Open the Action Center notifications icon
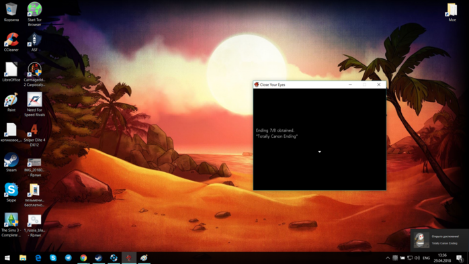Screen dimensions: 469x264 (460, 258)
